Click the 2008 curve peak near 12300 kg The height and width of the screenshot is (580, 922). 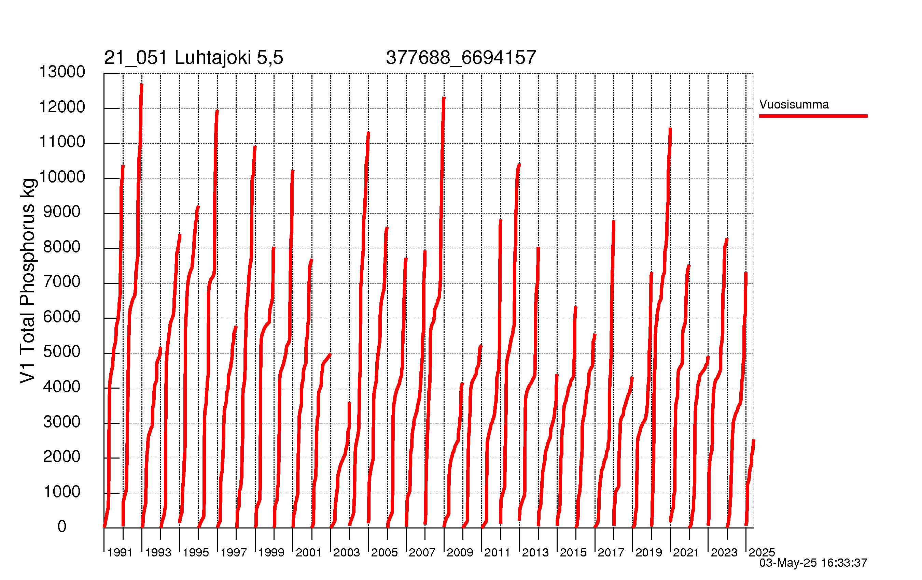point(444,99)
